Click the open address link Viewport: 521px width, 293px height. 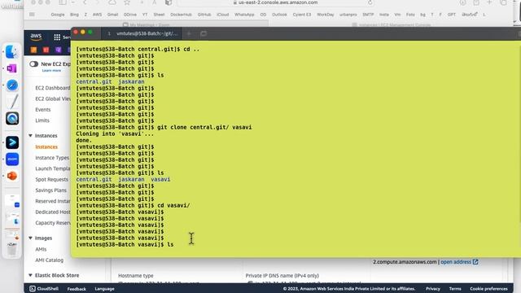[x=459, y=262]
